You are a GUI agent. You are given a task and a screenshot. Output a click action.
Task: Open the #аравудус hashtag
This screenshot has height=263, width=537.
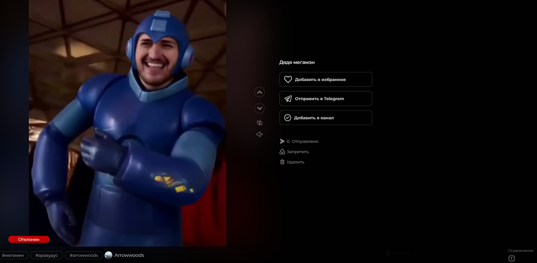tap(47, 255)
